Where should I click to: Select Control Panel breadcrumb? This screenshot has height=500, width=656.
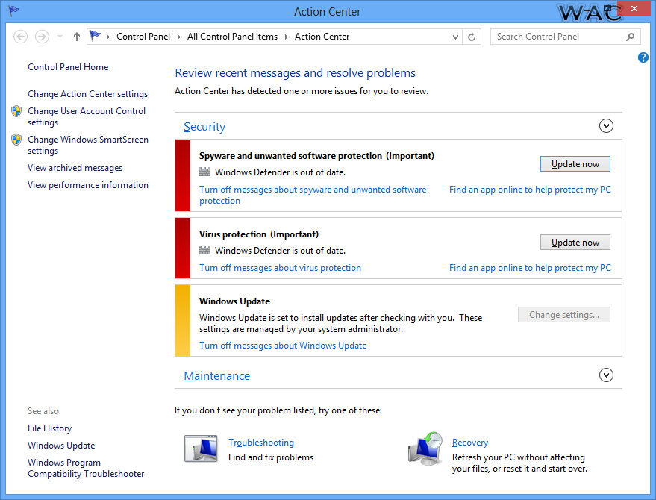(x=143, y=37)
